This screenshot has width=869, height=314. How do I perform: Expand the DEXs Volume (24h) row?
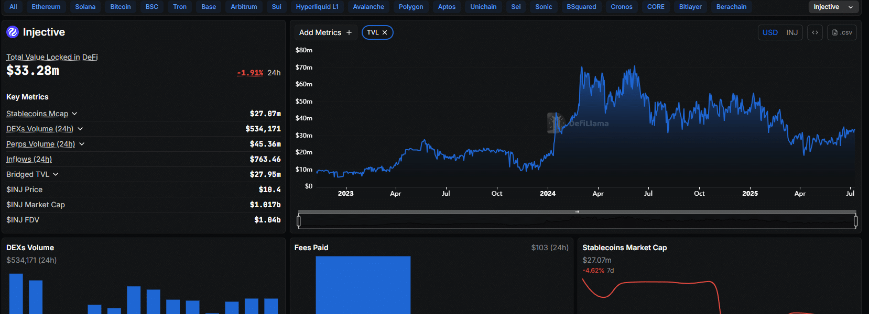pos(80,129)
